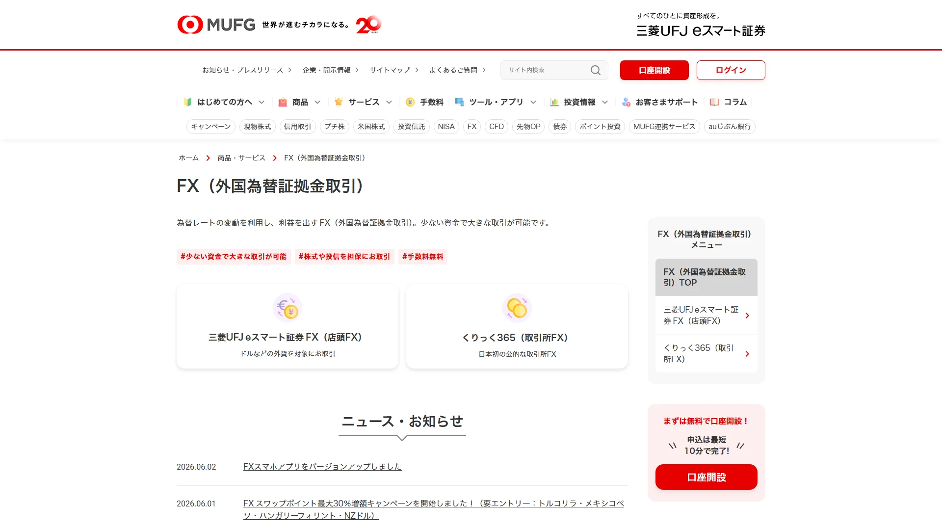942x530 pixels.
Task: Click the beginner leaf icon beside はじめての方へ
Action: pos(187,102)
